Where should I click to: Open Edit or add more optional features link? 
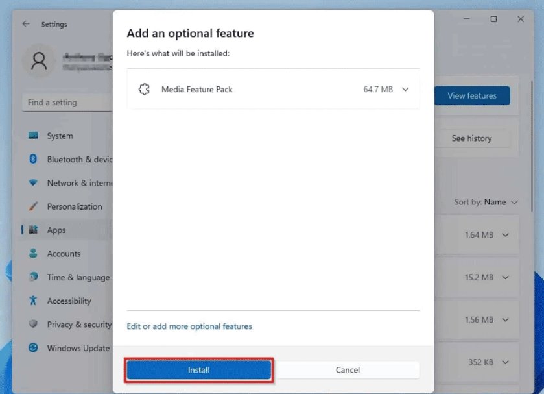(x=189, y=326)
